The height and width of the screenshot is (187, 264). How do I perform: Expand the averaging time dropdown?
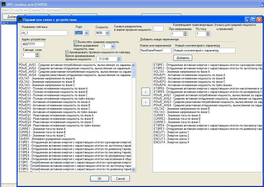[x=112, y=47]
